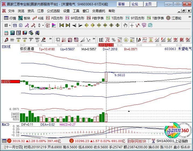This screenshot has width=193, height=151.
Task: Select the zigzag wave line tool
Action: coord(89,40)
